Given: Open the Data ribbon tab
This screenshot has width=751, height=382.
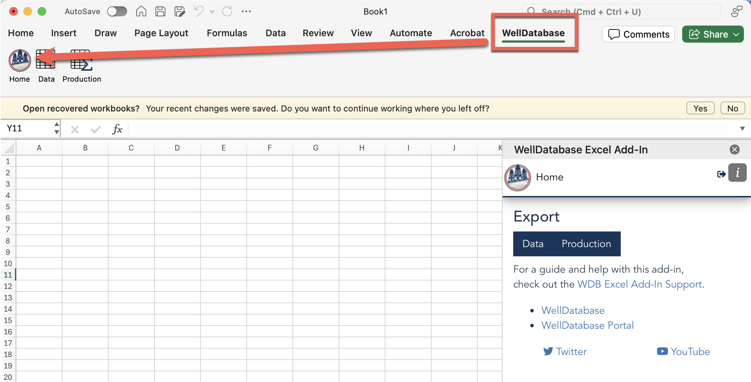Looking at the screenshot, I should (x=275, y=33).
